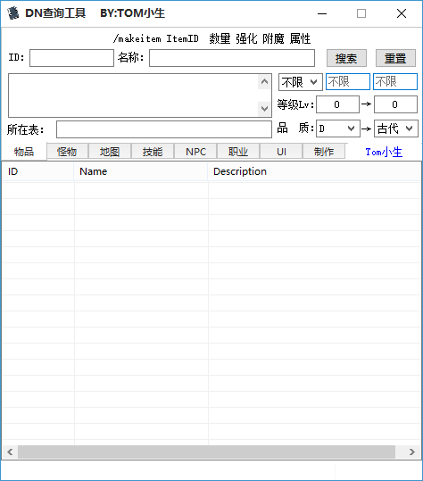Open the Tom小生 link
423x481 pixels.
(384, 152)
